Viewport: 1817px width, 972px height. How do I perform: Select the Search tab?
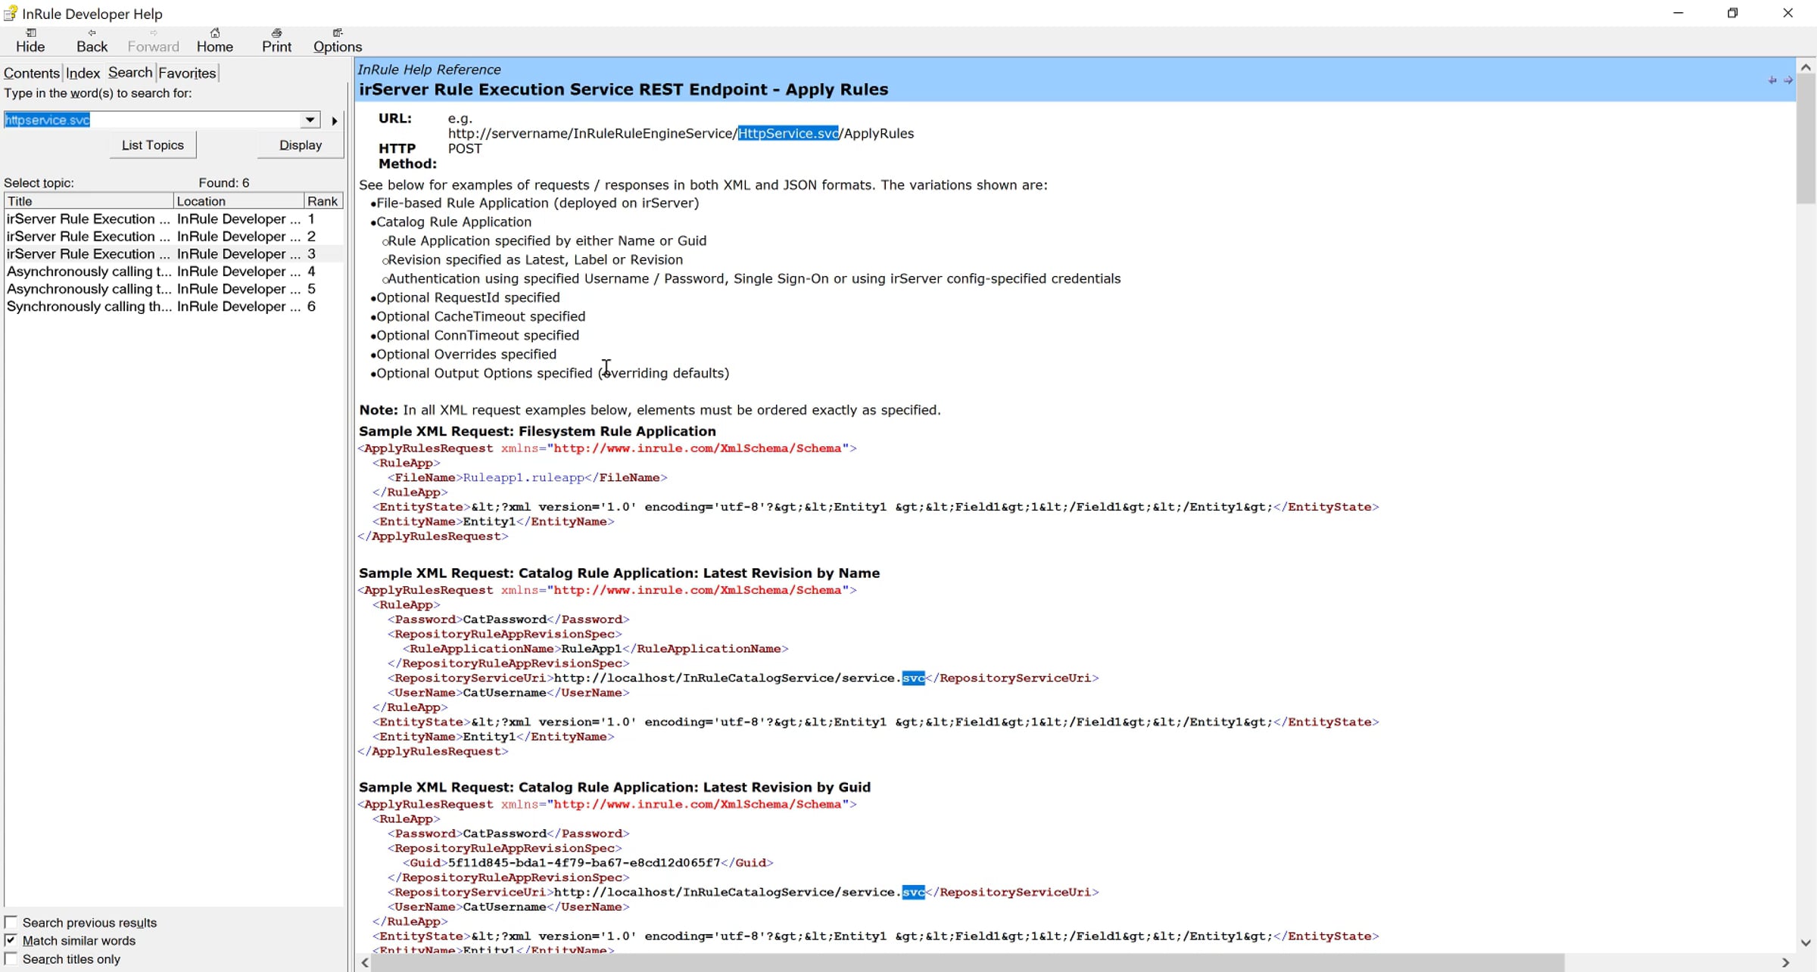(130, 72)
